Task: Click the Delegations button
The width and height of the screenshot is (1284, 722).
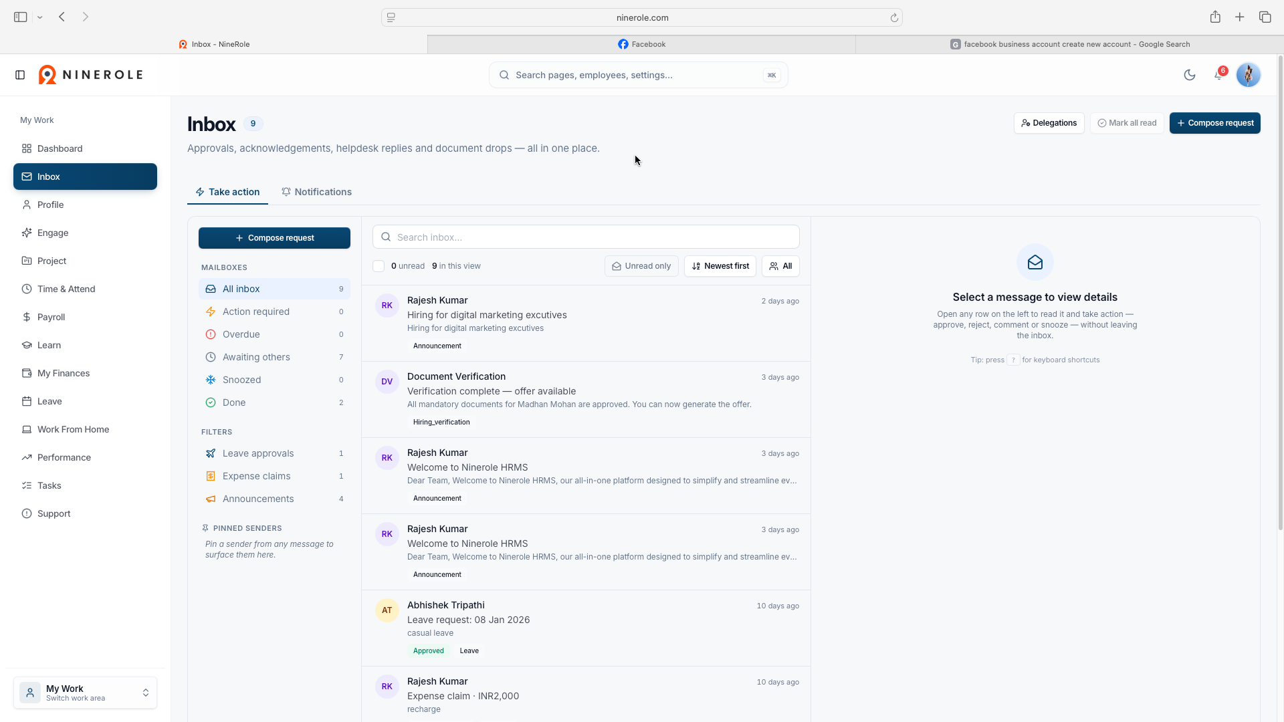Action: [1049, 123]
